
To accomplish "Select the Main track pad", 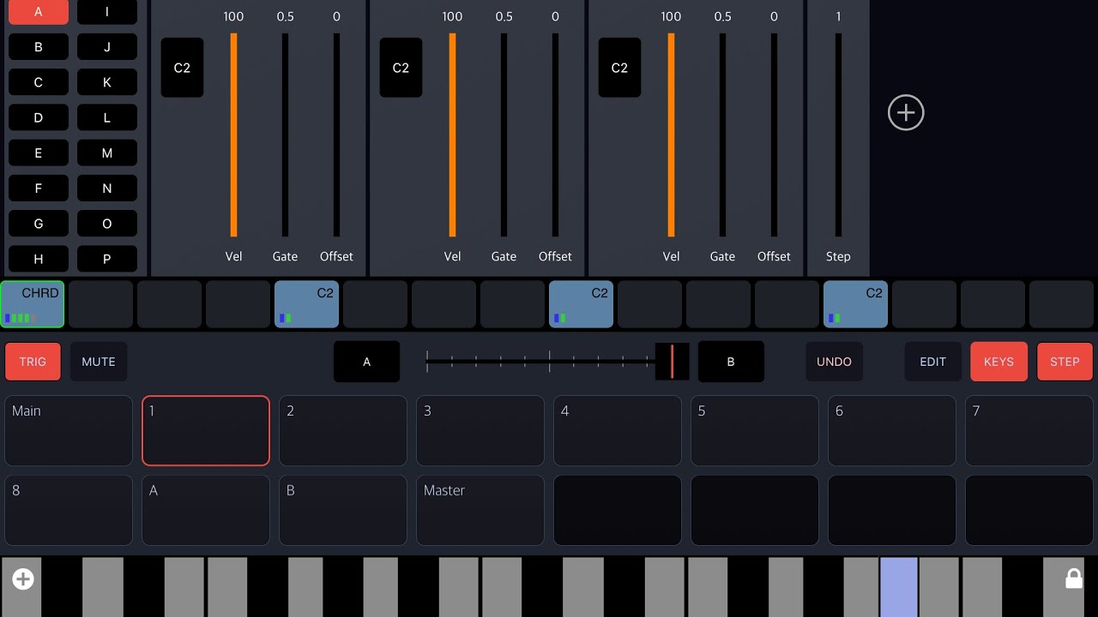I will coord(69,431).
